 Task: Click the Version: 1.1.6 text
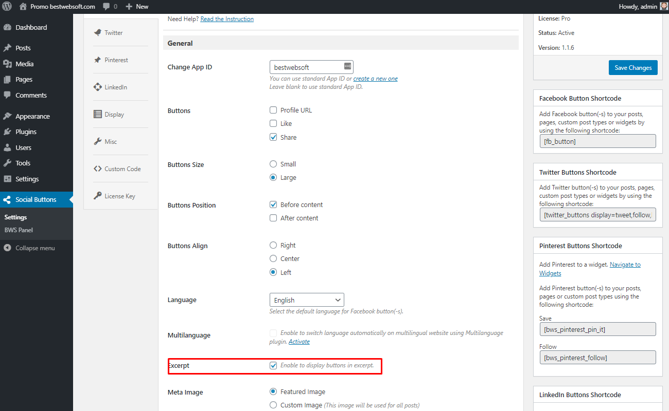(556, 47)
